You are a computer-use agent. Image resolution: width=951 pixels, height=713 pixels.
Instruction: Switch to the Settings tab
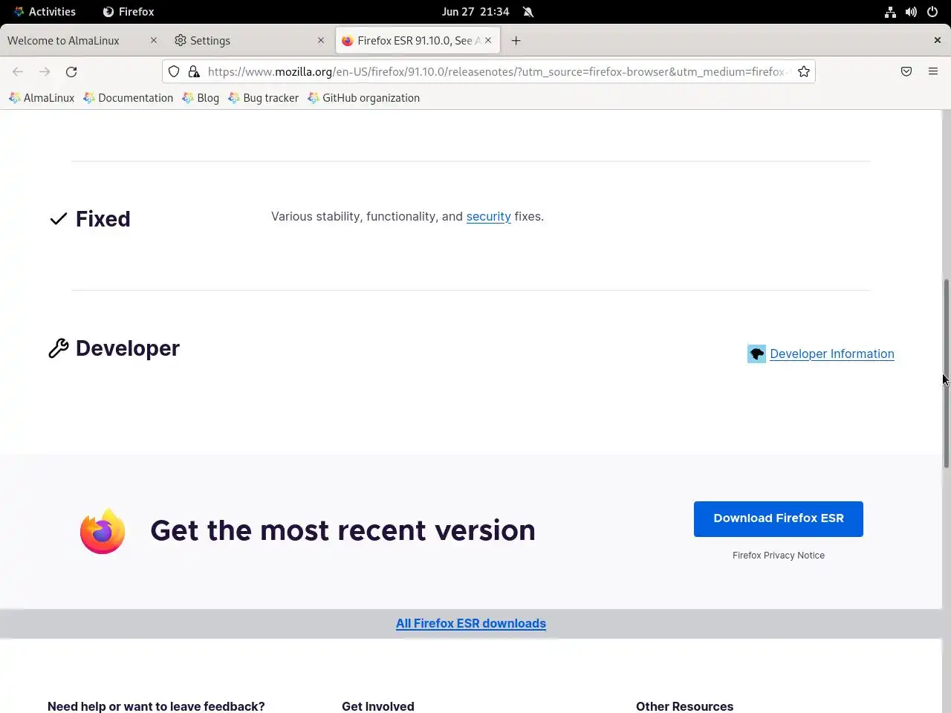coord(249,40)
